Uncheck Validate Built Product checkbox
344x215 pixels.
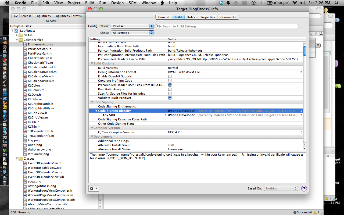(x=170, y=98)
